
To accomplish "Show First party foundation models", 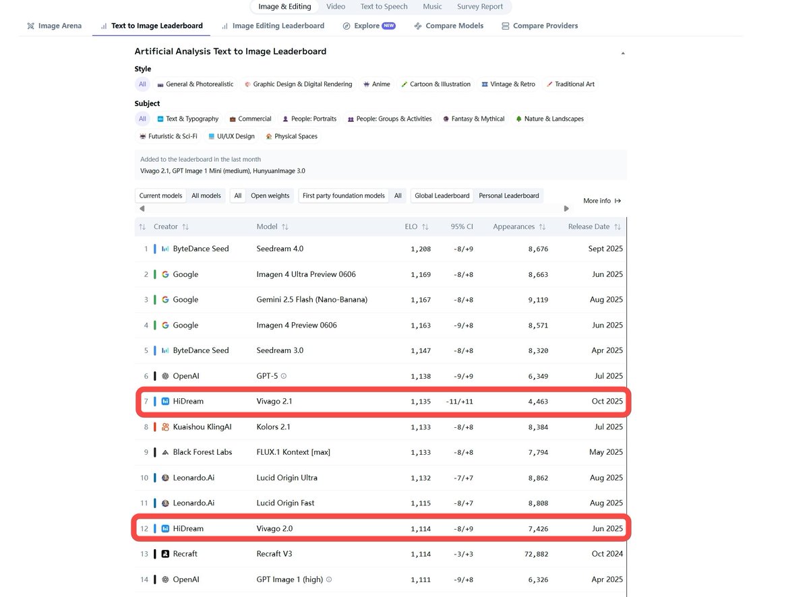I will [x=344, y=195].
